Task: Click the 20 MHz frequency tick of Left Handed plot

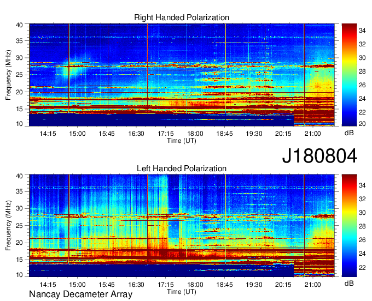Action: coord(19,243)
